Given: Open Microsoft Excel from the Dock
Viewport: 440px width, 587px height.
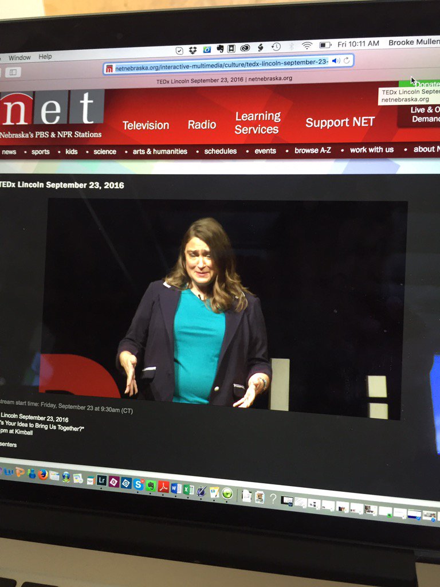Looking at the screenshot, I should 188,490.
